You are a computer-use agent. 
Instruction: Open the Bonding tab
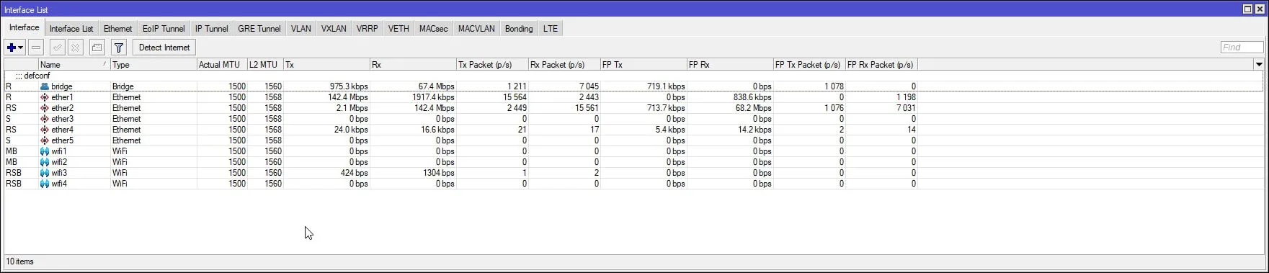click(x=519, y=29)
